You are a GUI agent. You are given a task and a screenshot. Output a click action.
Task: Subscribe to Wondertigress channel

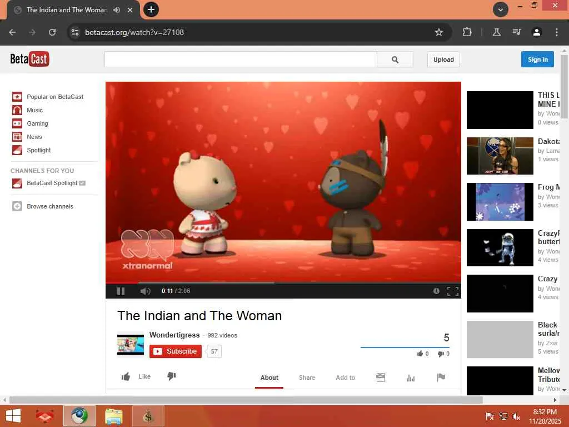coord(175,351)
